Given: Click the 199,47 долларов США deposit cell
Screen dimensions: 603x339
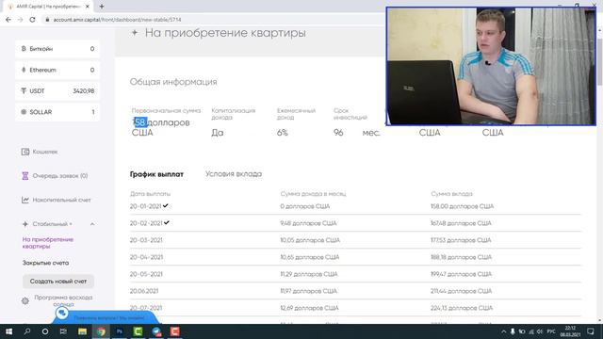Looking at the screenshot, I should click(461, 274).
